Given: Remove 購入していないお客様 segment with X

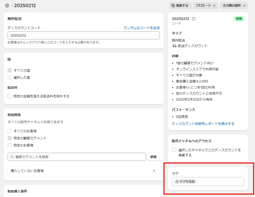Looking at the screenshot, I should point(154,171).
